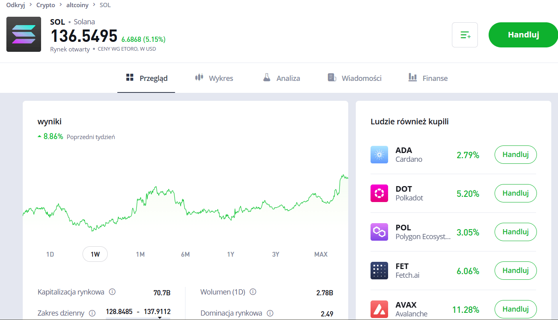Click the 2.78B volume value

[325, 293]
